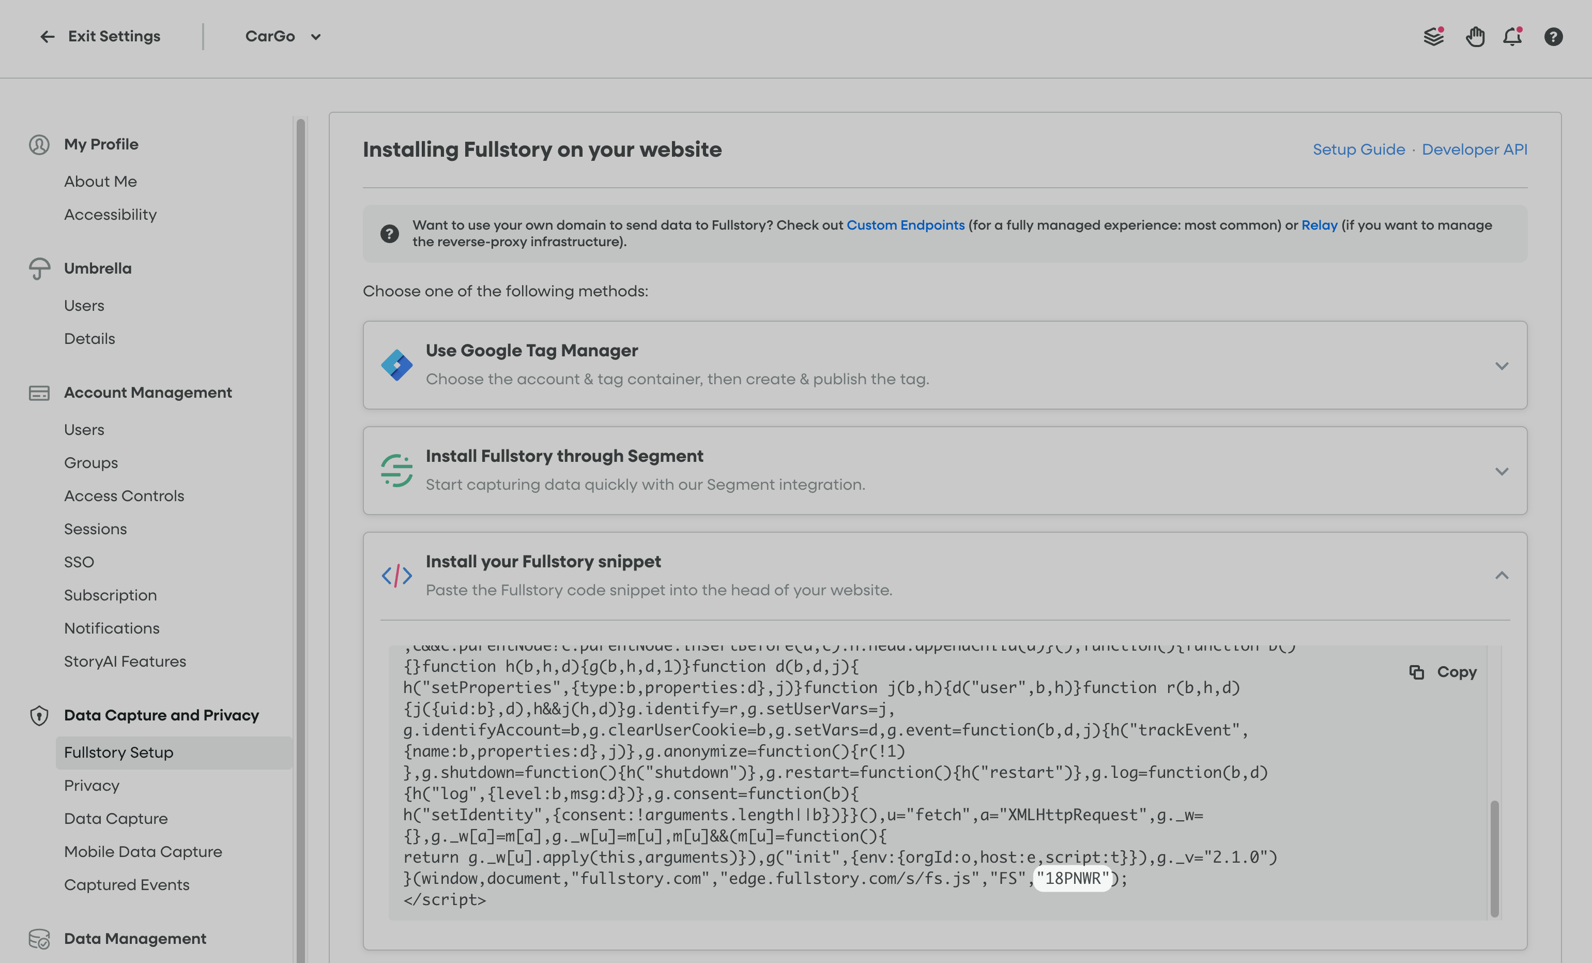
Task: Click the Account Management card icon
Action: 39,393
